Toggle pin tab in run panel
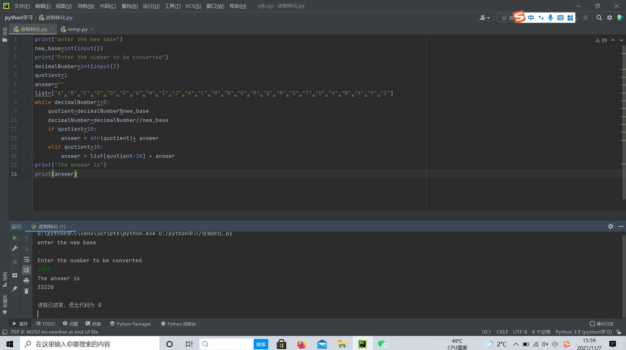 [x=15, y=289]
